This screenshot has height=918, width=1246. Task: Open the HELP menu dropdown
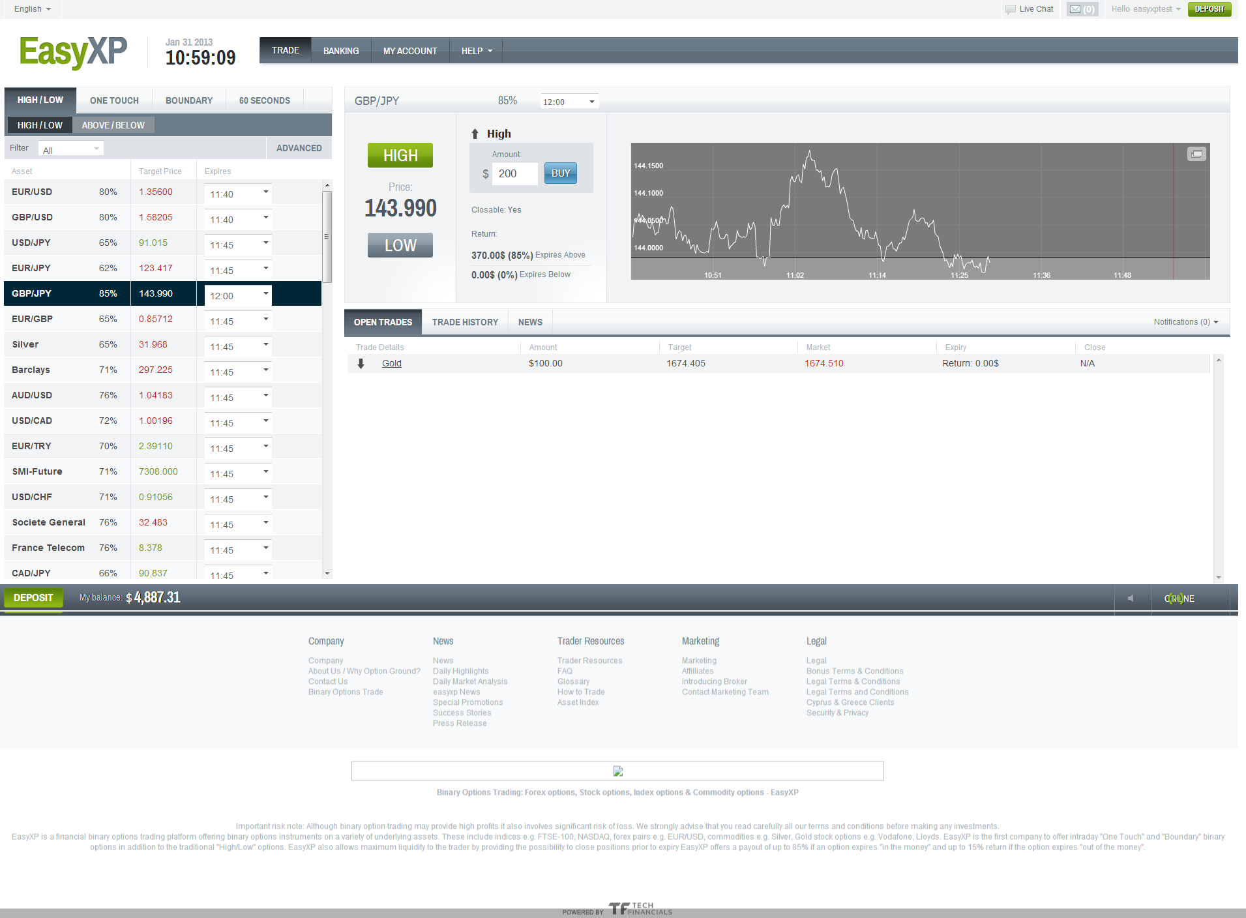pos(477,51)
